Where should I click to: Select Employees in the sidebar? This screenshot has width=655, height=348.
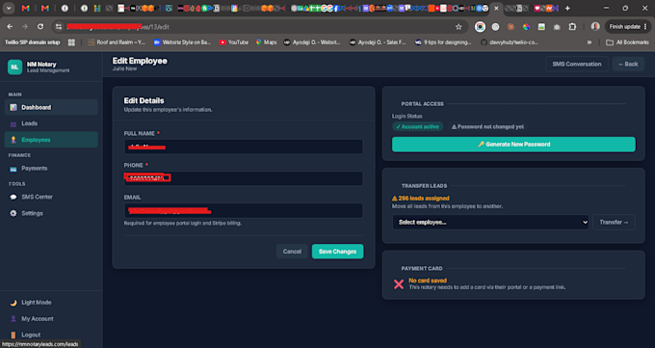click(51, 140)
